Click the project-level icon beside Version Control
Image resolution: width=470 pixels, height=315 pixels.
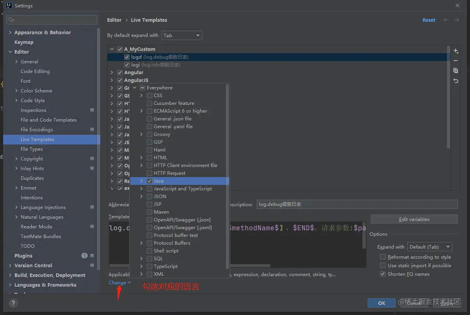click(92, 266)
